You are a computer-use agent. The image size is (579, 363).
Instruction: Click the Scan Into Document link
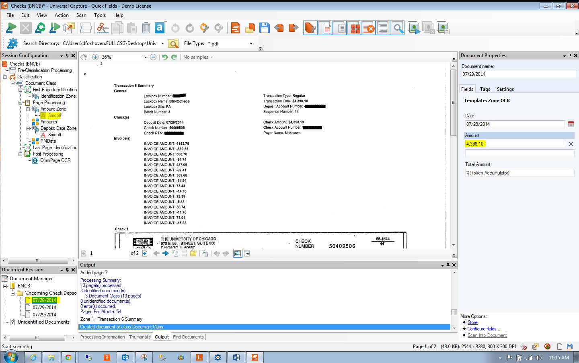click(487, 335)
